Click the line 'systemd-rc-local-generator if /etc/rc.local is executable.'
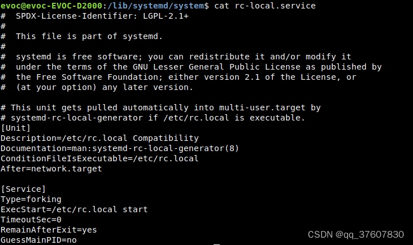The image size is (413, 245). (158, 118)
